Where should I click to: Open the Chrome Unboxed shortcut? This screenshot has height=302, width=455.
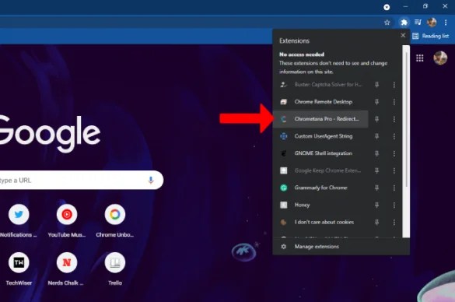click(115, 220)
